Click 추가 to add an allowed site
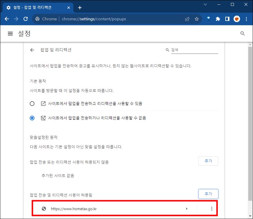The image size is (253, 219). (x=208, y=194)
